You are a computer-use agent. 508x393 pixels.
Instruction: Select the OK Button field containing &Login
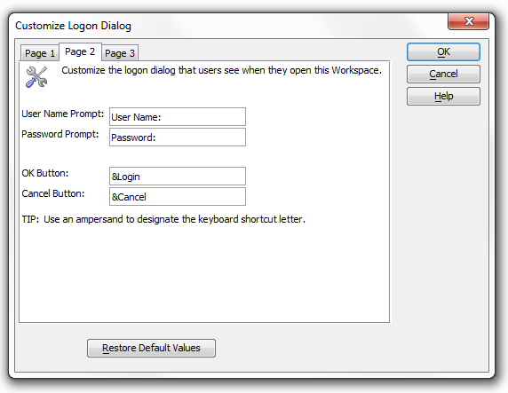[x=178, y=177]
